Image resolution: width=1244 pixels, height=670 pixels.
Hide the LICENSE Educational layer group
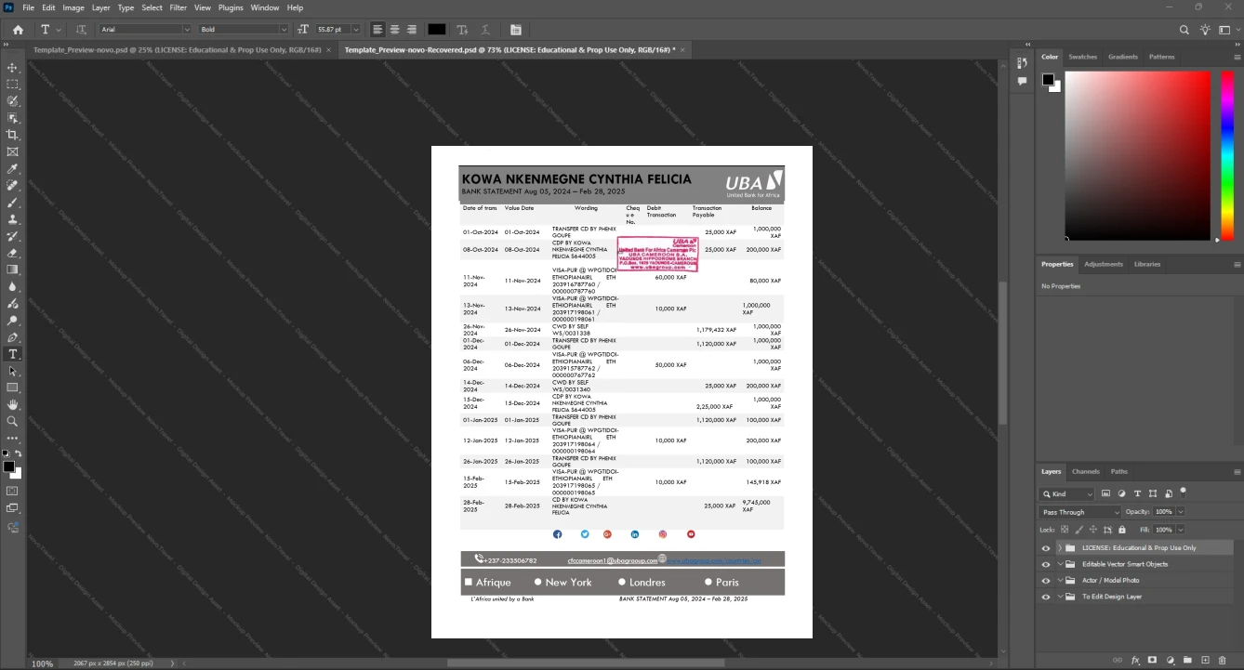point(1046,548)
